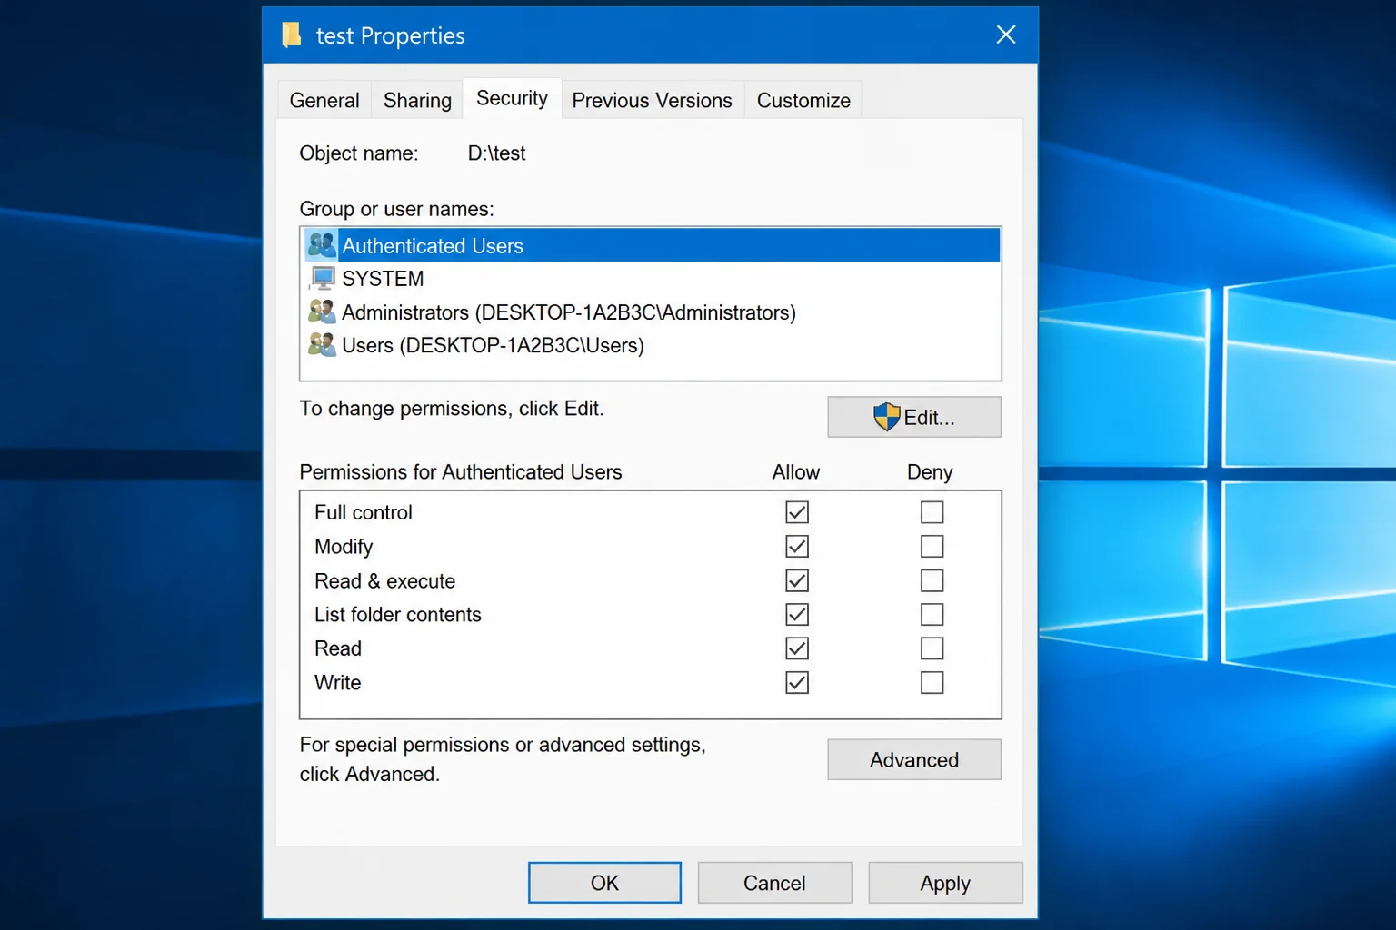Click the Read & execute permission label
Image resolution: width=1396 pixels, height=930 pixels.
(x=384, y=580)
